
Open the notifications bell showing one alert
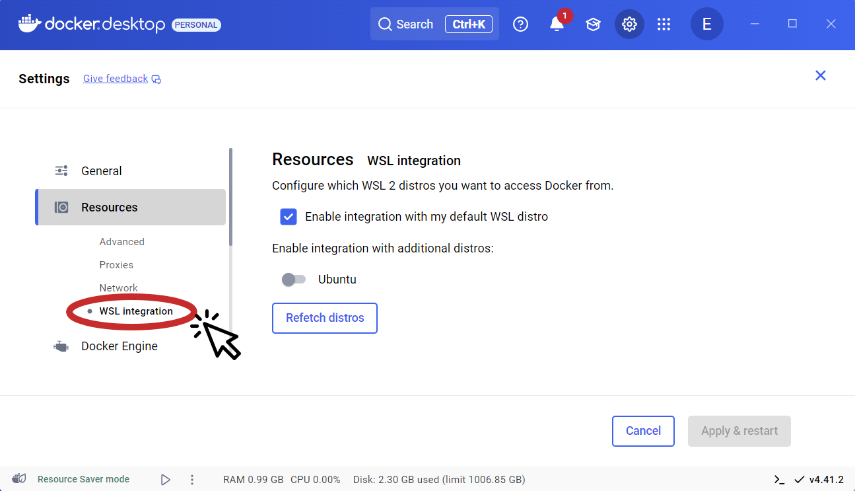coord(557,24)
